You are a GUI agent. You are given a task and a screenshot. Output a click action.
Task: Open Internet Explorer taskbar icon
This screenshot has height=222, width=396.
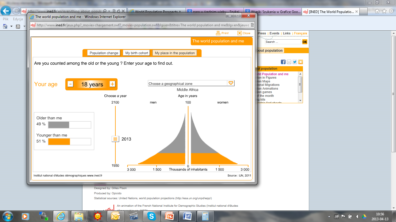click(61, 216)
